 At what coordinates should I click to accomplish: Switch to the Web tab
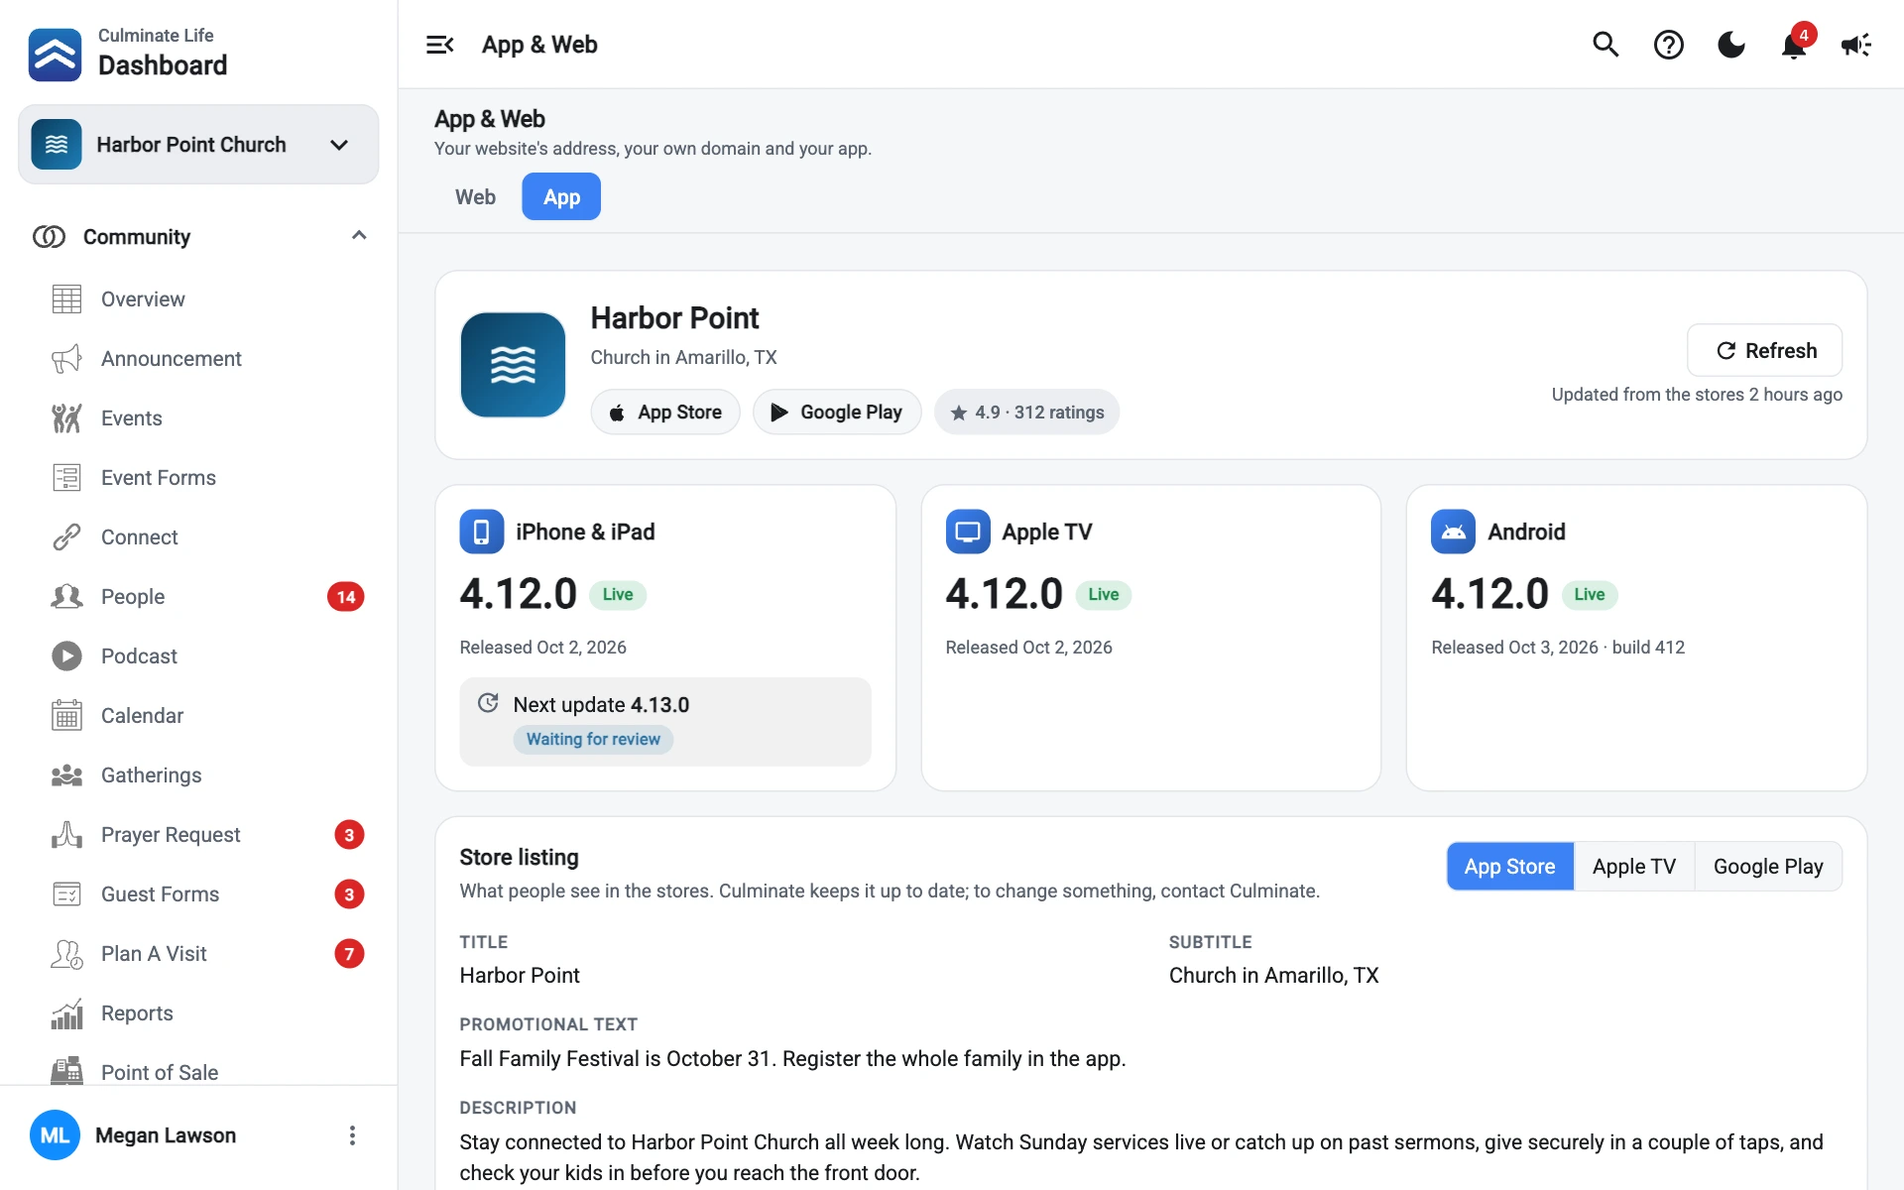(475, 196)
